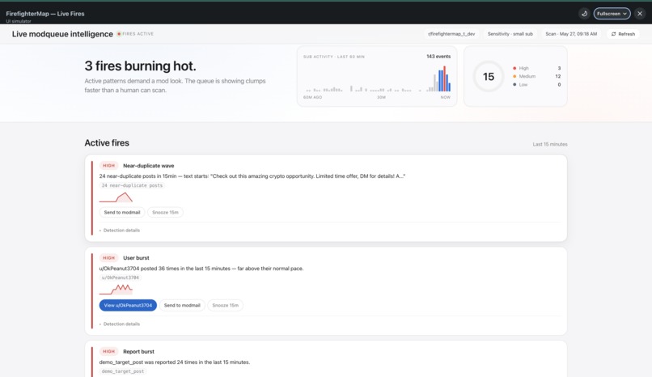
Task: Click the u/OkPeanut3704 tag
Action: [x=121, y=277]
